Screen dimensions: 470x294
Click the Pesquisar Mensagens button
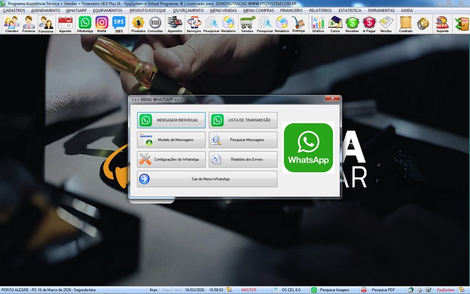click(x=243, y=140)
